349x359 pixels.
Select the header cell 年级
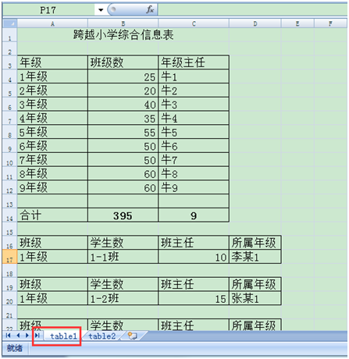(52, 62)
